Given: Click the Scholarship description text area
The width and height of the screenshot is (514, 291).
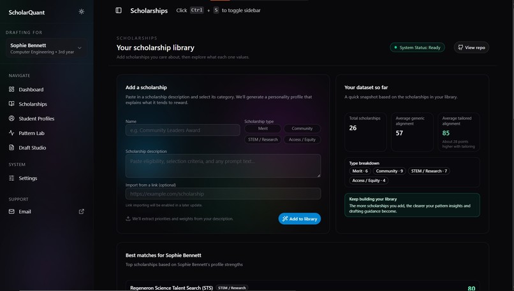Looking at the screenshot, I should pos(223,166).
